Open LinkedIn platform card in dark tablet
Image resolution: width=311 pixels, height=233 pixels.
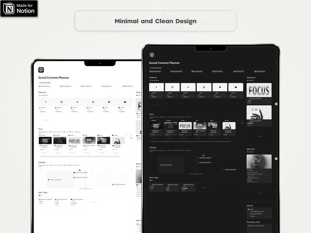coord(188,91)
